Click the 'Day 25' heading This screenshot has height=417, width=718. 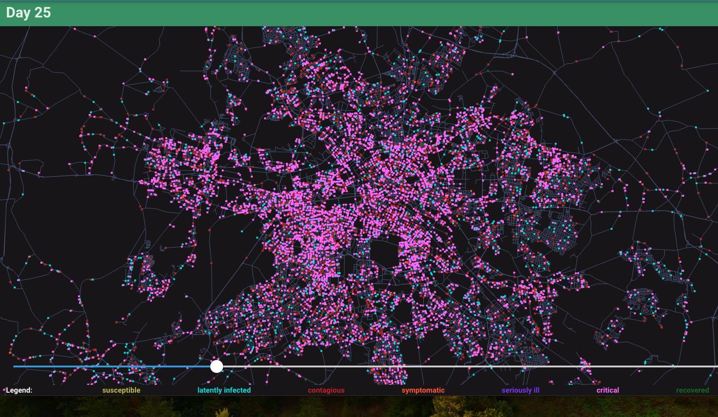click(28, 13)
